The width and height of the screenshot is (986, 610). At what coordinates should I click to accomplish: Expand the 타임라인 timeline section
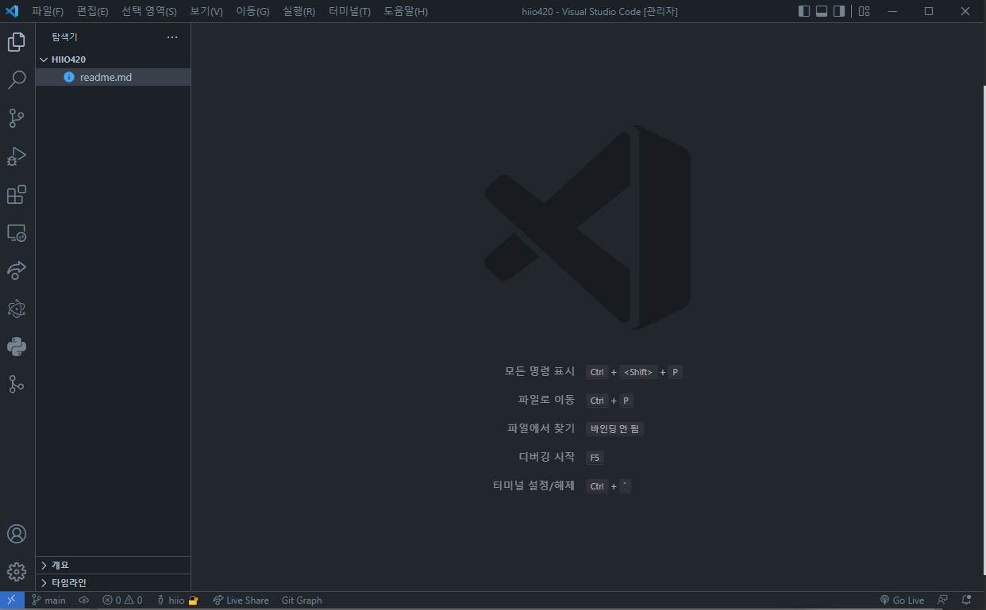(x=113, y=582)
